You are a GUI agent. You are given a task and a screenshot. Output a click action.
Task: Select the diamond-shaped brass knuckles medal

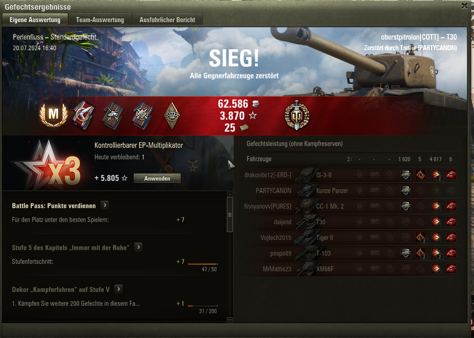[172, 115]
